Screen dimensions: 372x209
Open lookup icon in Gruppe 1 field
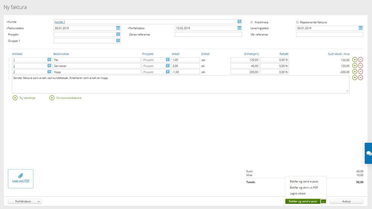[x=118, y=41]
